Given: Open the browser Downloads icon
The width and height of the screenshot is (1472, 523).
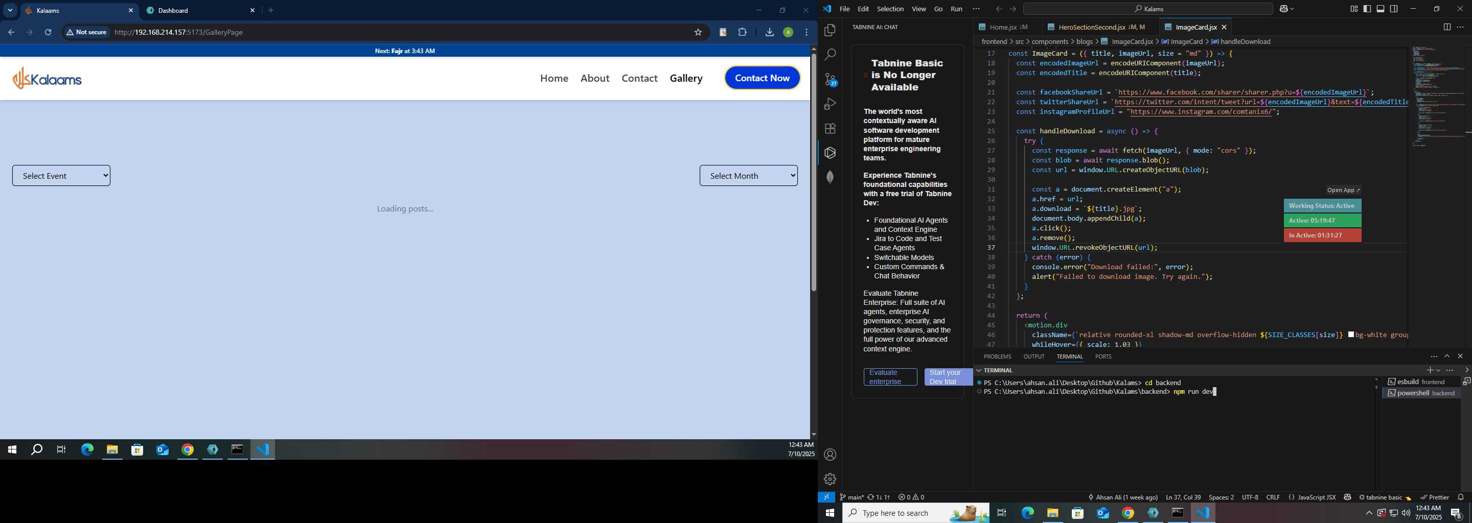Looking at the screenshot, I should (x=769, y=33).
